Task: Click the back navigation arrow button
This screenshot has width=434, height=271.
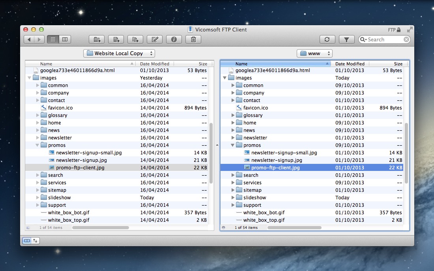Action: [30, 39]
